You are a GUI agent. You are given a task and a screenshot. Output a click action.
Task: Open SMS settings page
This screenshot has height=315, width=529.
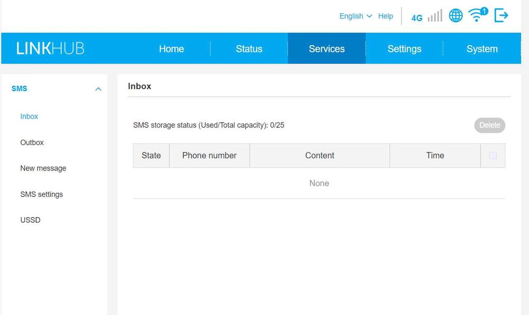click(41, 194)
